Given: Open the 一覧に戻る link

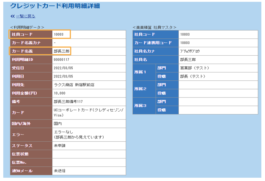Looking at the screenshot, I should pos(25,16).
